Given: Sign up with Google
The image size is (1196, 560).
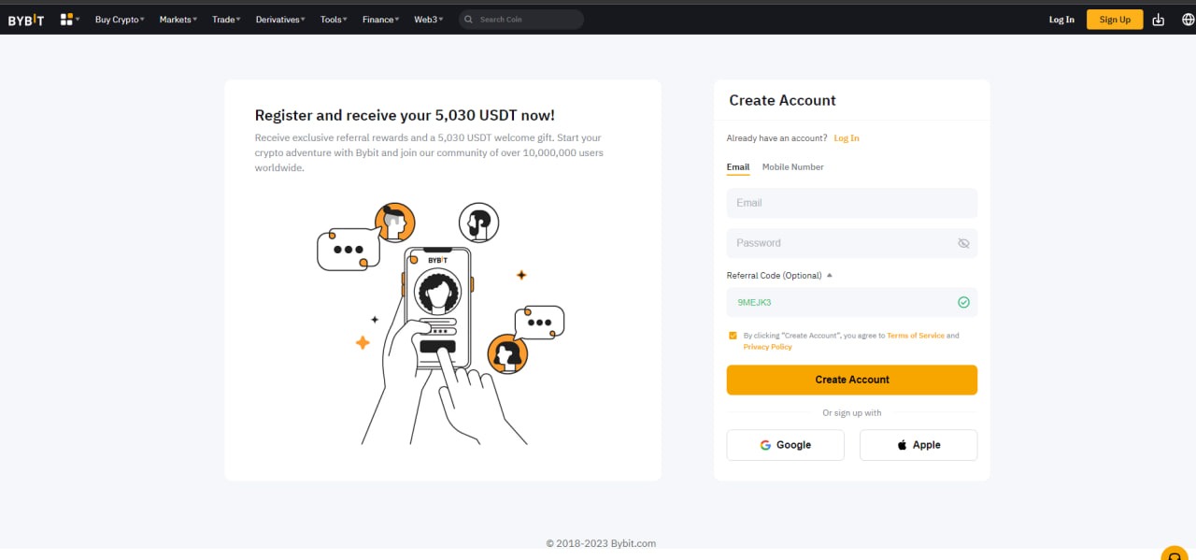Looking at the screenshot, I should [x=785, y=445].
